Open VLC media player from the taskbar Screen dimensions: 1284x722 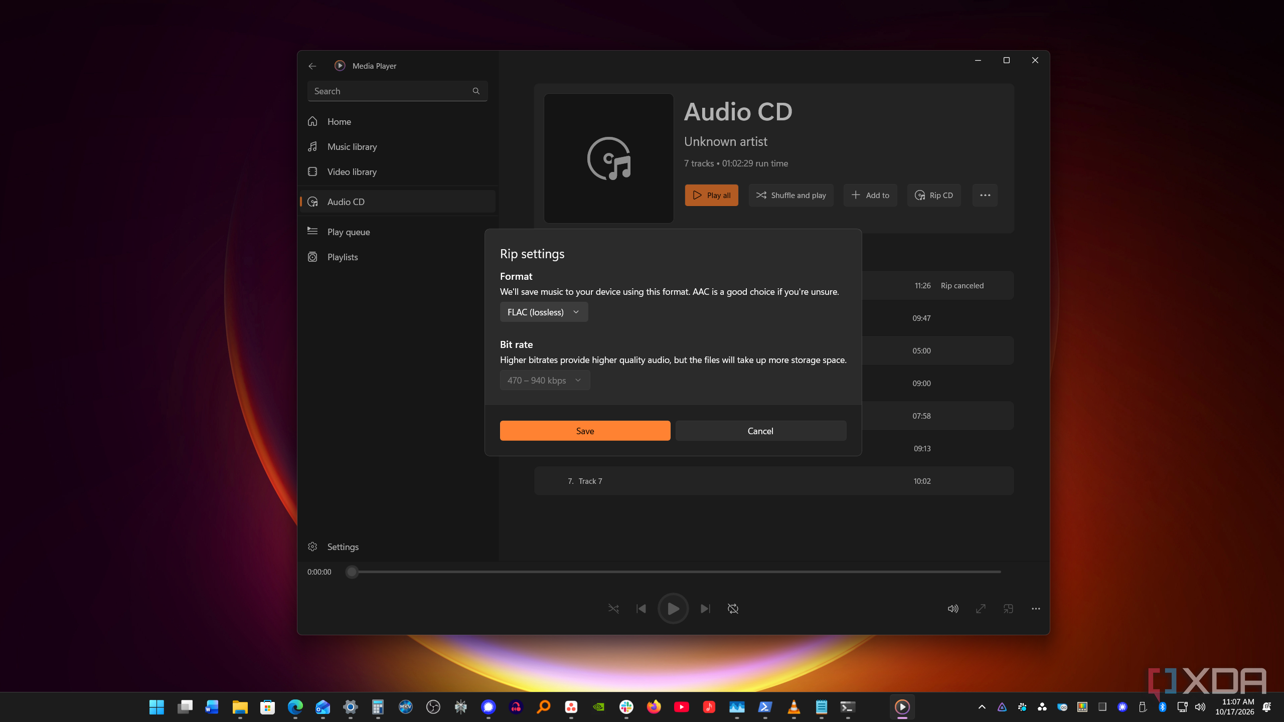[793, 707]
